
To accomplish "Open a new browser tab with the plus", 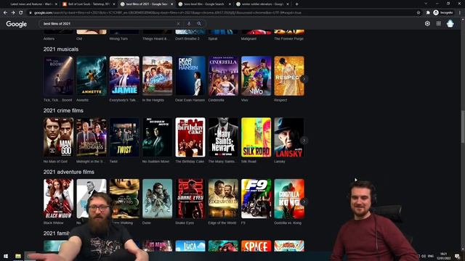I will pos(297,4).
